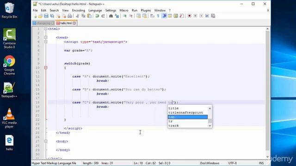The image size is (296, 166).
Task: Select the Camtasia Studio 8 desktop icon
Action: [9, 39]
